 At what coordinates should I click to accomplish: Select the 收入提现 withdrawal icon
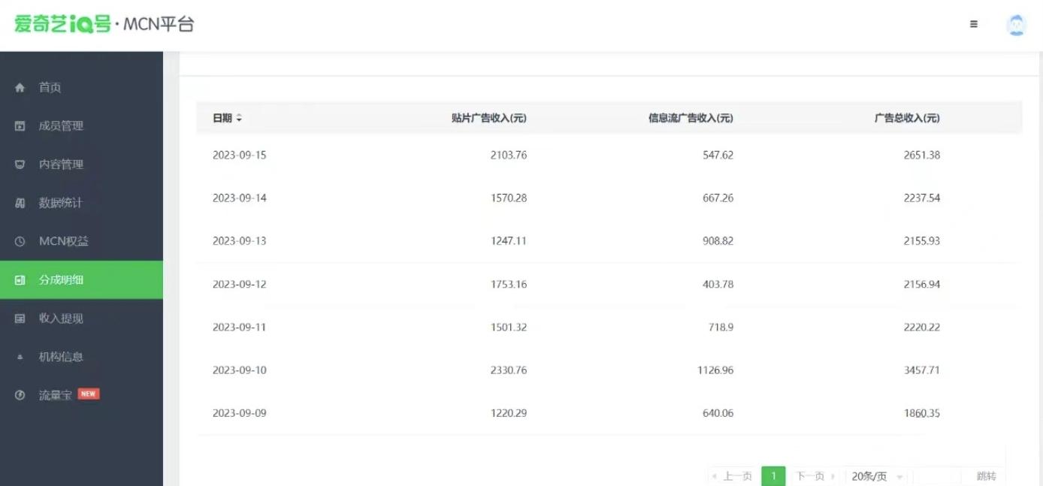[19, 318]
